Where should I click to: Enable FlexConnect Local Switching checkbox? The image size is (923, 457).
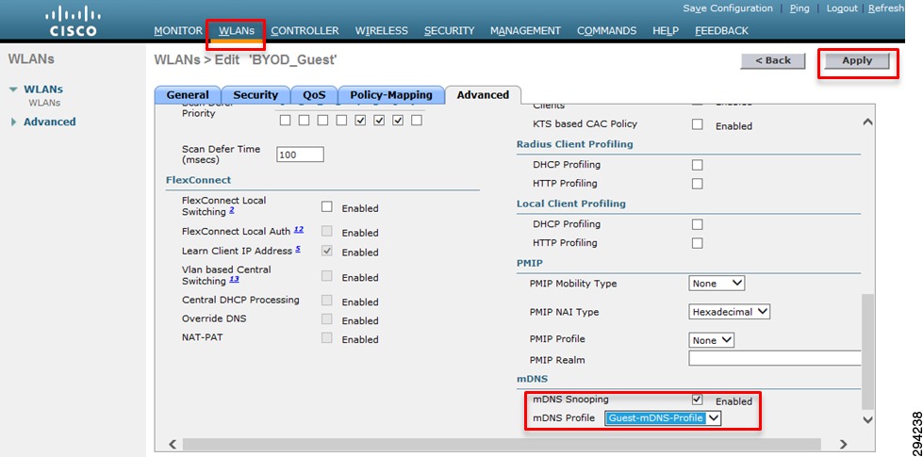[327, 207]
